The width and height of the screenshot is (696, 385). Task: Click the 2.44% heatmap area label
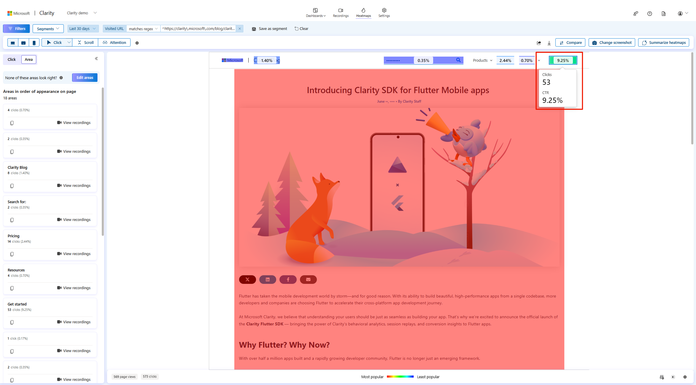tap(505, 61)
